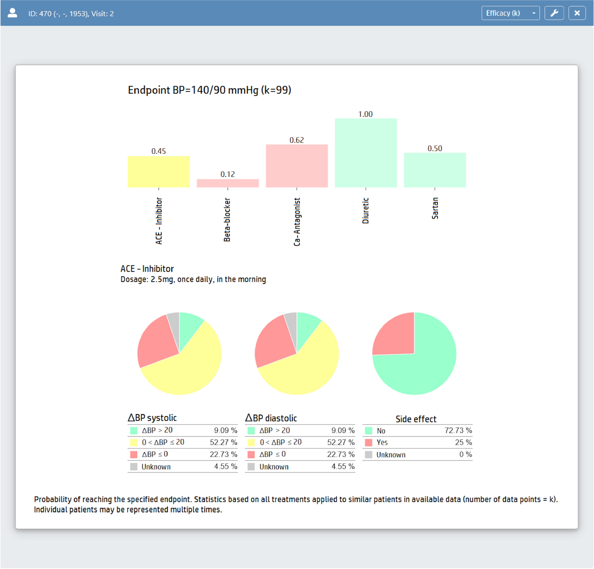Screen dimensions: 594x569
Task: Click the 1.00 value above Diuretic bar
Action: coord(365,114)
